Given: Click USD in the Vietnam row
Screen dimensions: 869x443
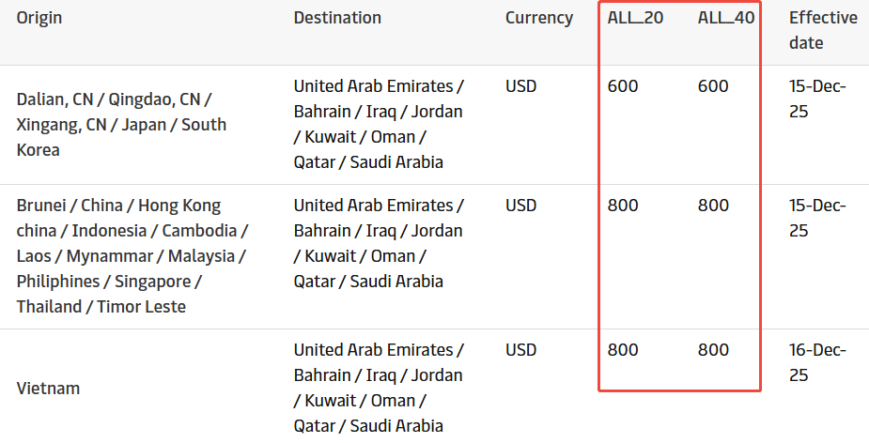Looking at the screenshot, I should pyautogui.click(x=520, y=350).
